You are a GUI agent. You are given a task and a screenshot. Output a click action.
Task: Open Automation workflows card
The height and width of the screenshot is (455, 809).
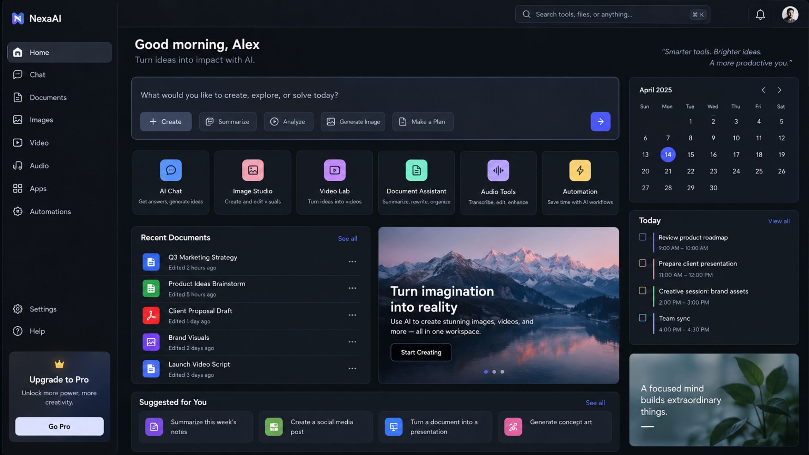[x=580, y=183]
